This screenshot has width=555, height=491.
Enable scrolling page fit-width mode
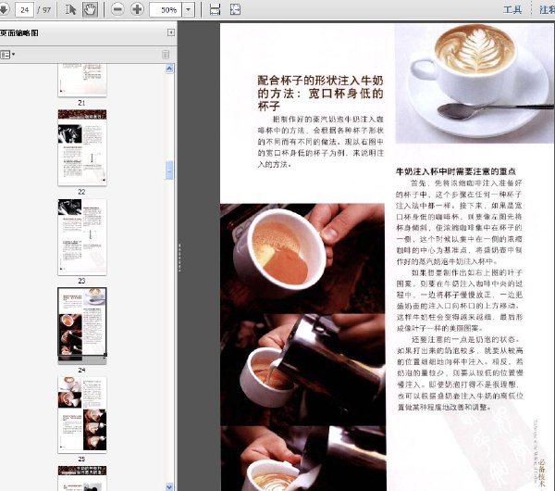(215, 9)
